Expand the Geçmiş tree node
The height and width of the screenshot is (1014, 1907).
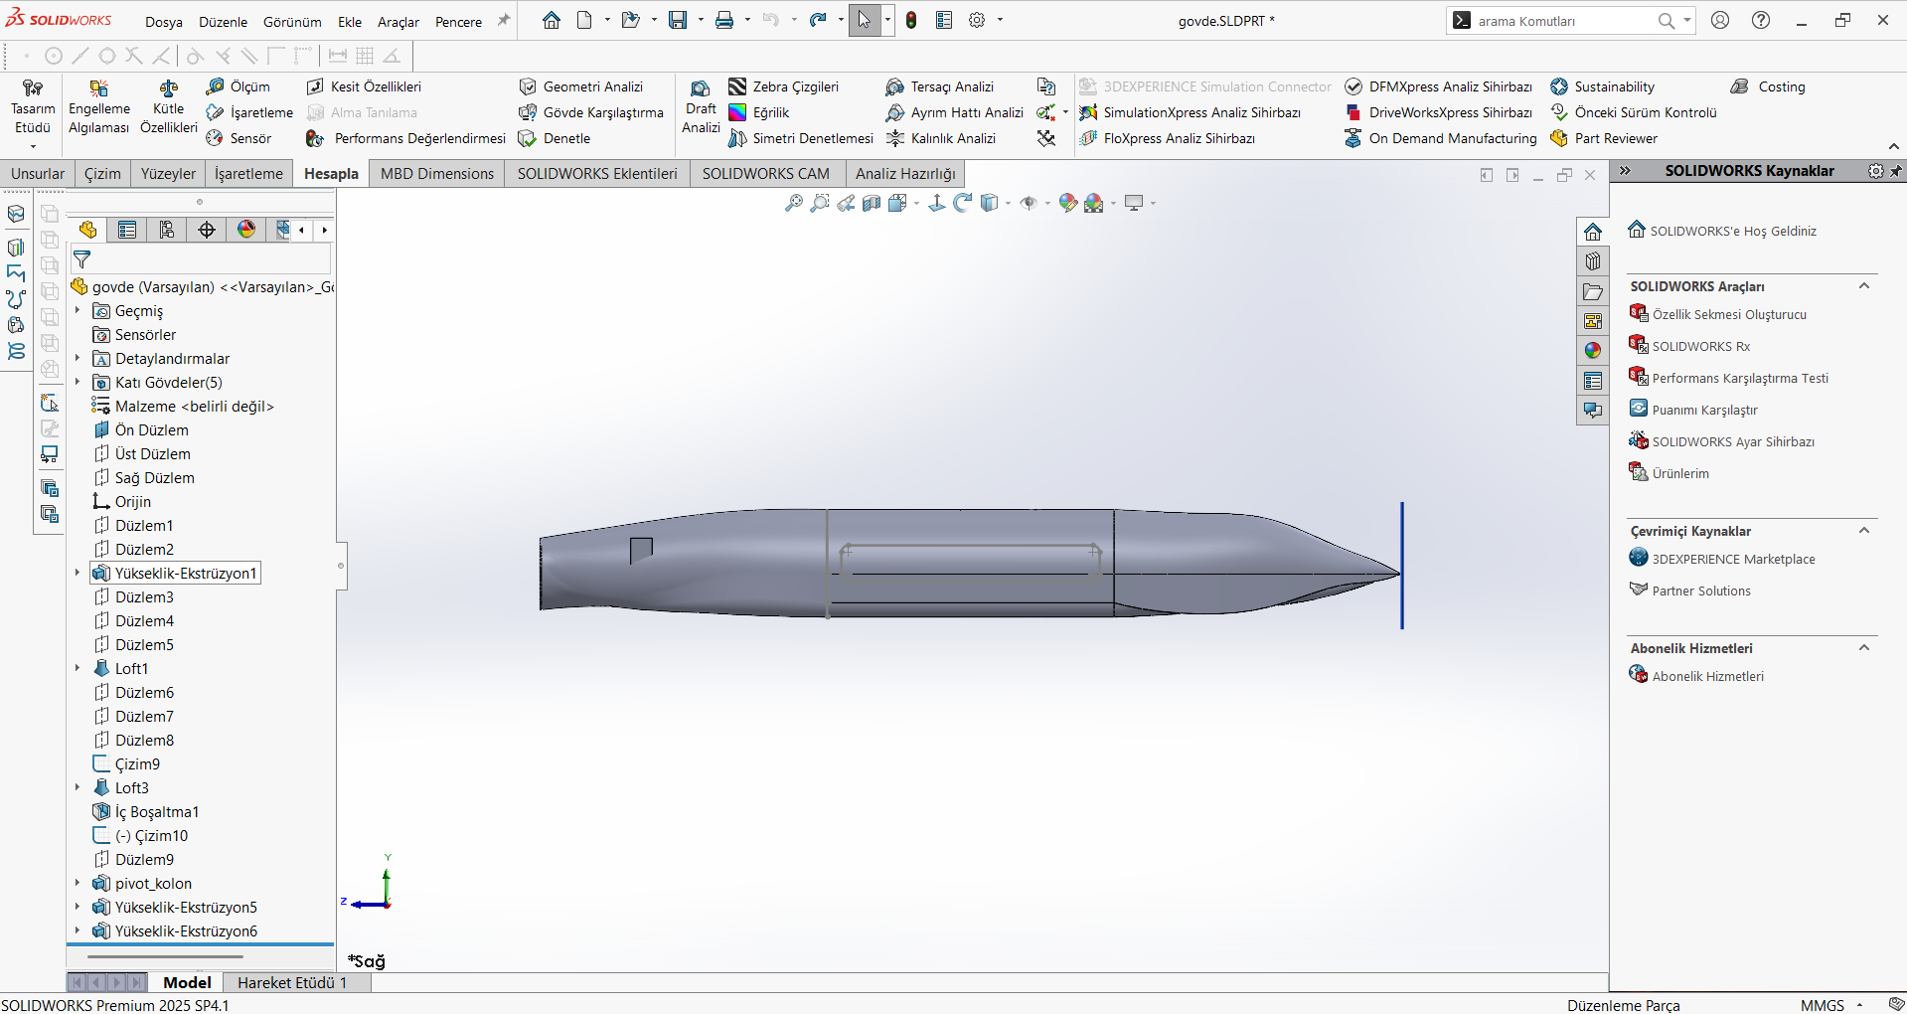[78, 311]
